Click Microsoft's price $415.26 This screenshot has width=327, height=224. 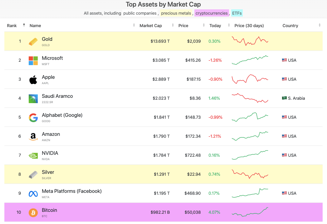[x=193, y=60]
